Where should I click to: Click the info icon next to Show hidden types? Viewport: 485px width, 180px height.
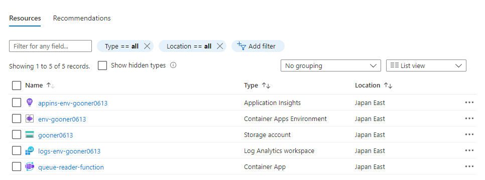click(x=173, y=65)
